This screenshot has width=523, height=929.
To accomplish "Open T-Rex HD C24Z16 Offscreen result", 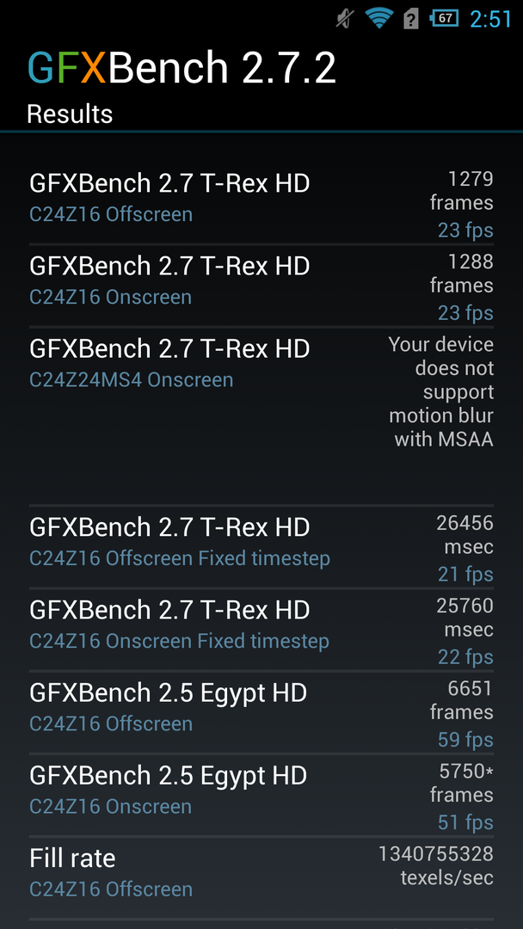I will coord(169,198).
